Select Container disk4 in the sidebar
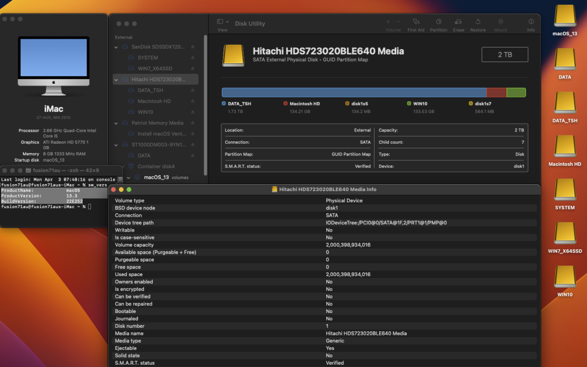Viewport: 587px width, 367px height. [156, 166]
